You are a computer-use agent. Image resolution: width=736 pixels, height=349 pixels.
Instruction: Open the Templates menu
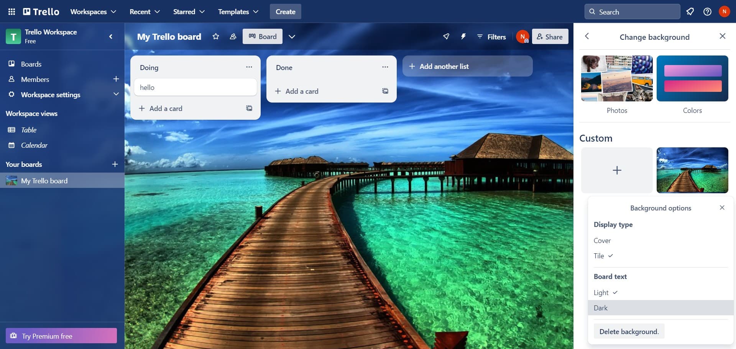point(237,11)
